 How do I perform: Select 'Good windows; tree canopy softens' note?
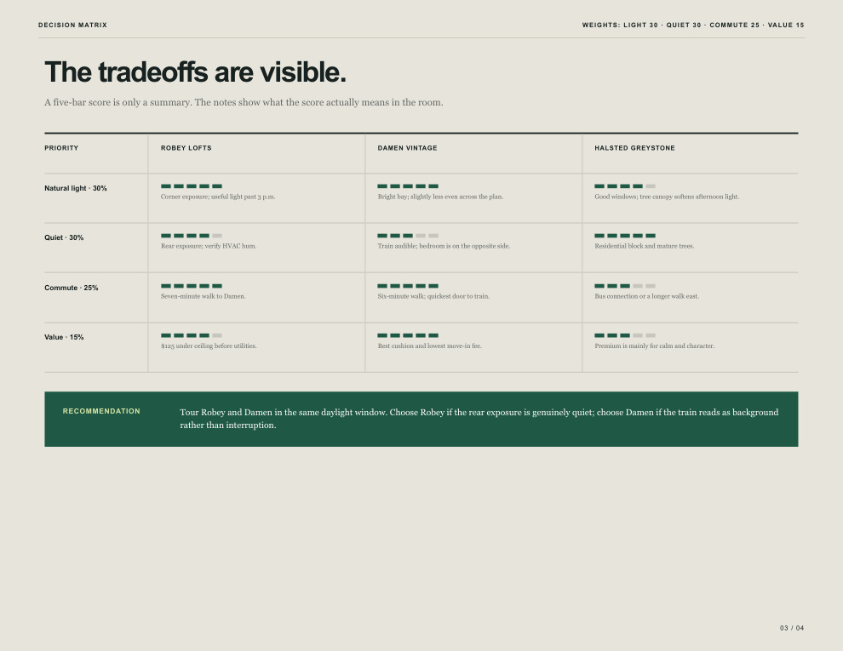(x=667, y=197)
